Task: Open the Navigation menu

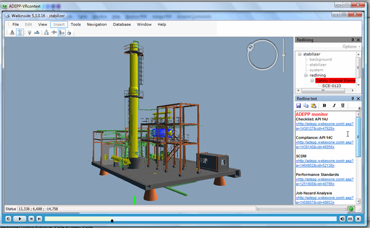Action: pos(97,25)
